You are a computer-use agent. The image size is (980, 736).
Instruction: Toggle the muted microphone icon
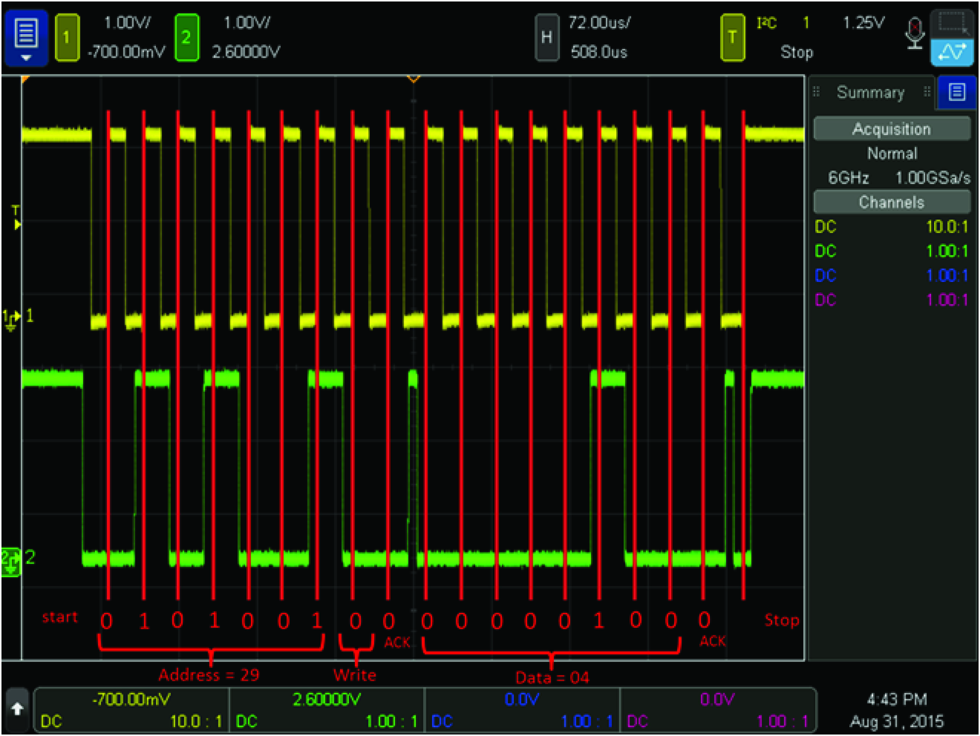(x=915, y=33)
